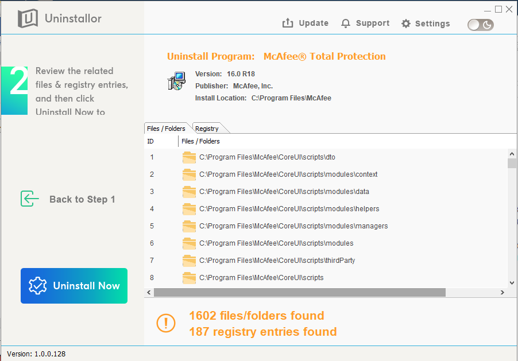The width and height of the screenshot is (518, 361).
Task: Click the Back to Step 1 arrow icon
Action: [29, 199]
